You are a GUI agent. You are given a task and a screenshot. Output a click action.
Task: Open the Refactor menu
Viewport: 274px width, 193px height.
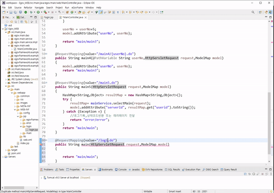pos(27,8)
